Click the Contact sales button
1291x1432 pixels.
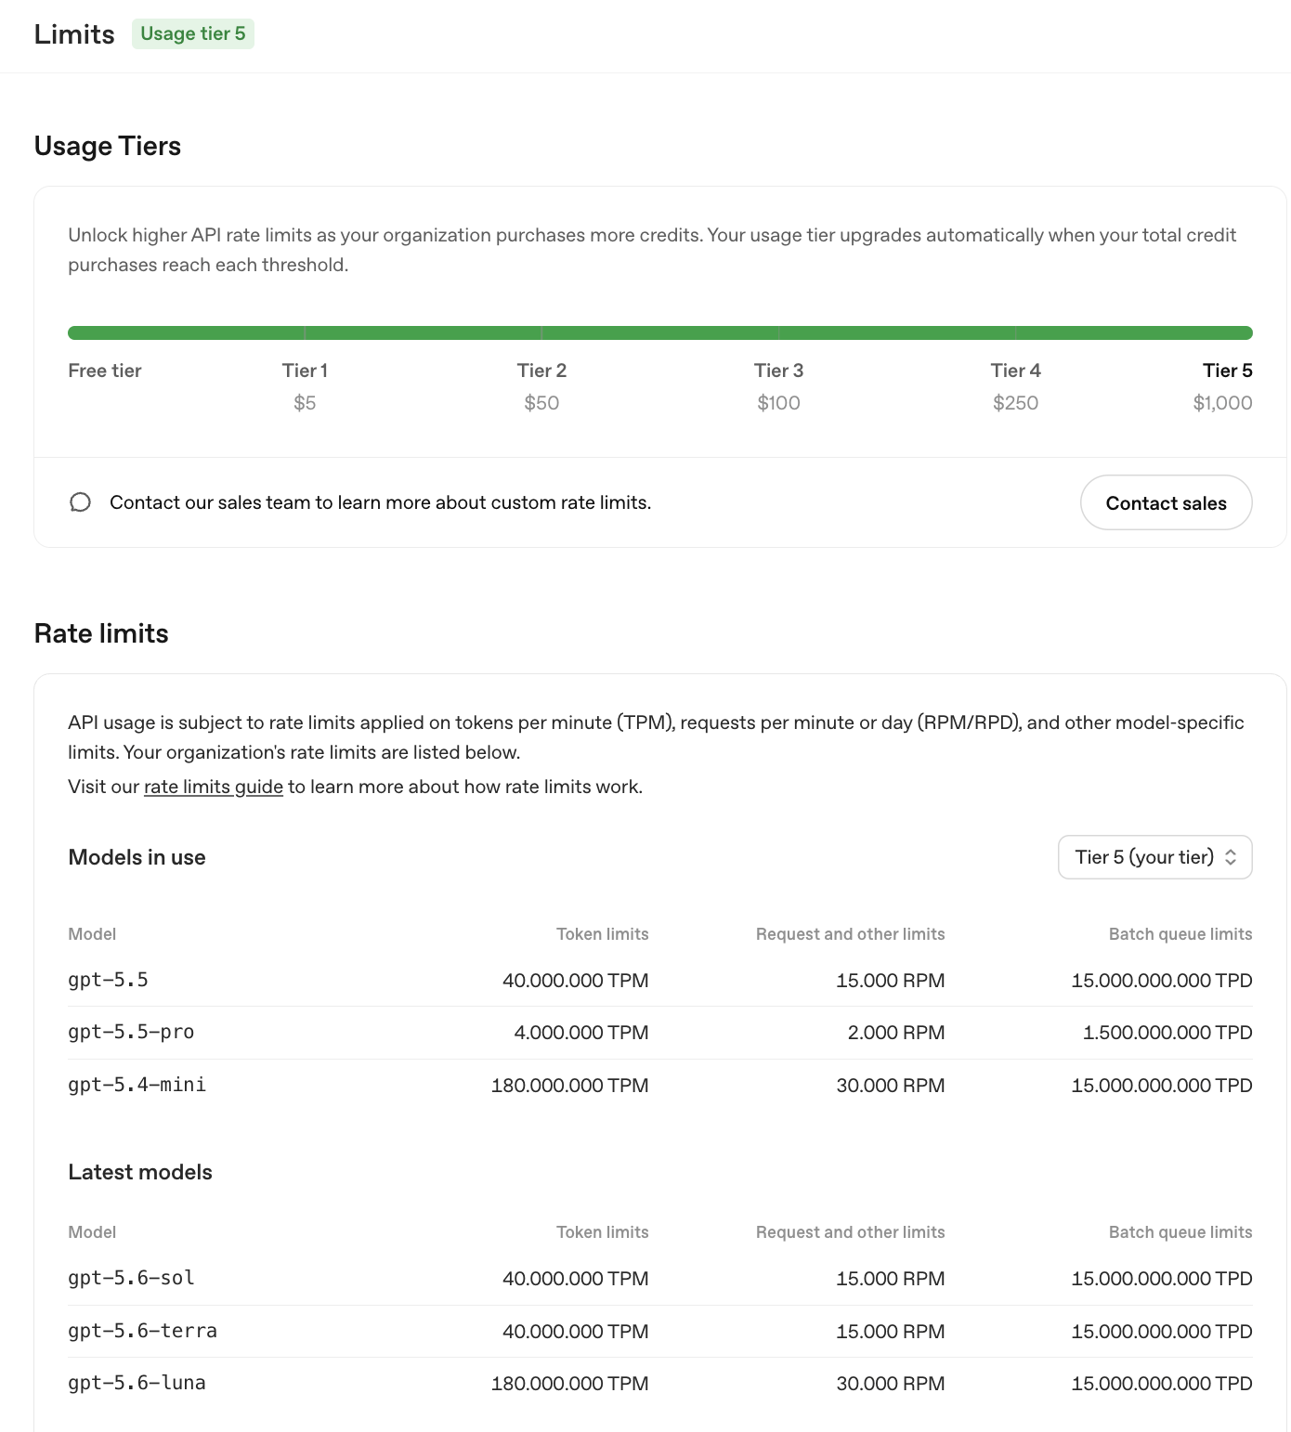[1167, 502]
